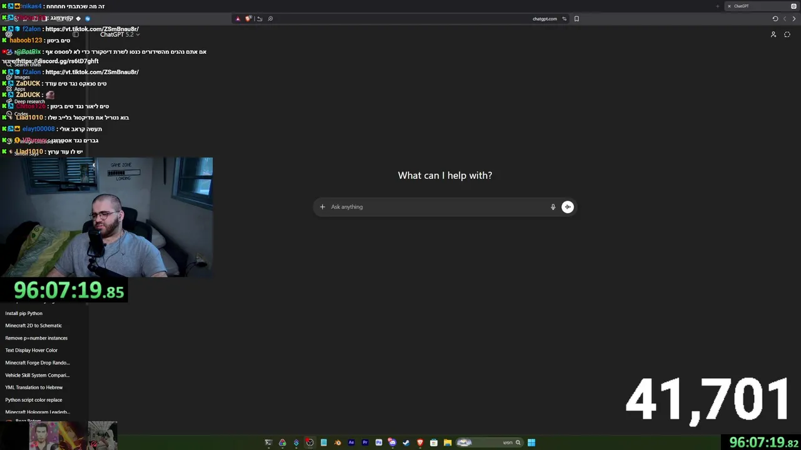Select the ChatGPT browser tab
Image resolution: width=801 pixels, height=450 pixels.
[762, 6]
